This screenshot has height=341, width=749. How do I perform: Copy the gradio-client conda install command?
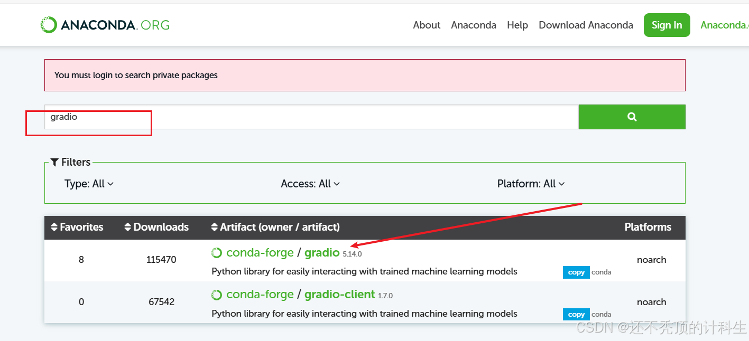pos(576,315)
